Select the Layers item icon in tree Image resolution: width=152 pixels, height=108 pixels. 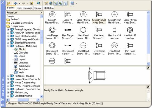(x=16, y=56)
